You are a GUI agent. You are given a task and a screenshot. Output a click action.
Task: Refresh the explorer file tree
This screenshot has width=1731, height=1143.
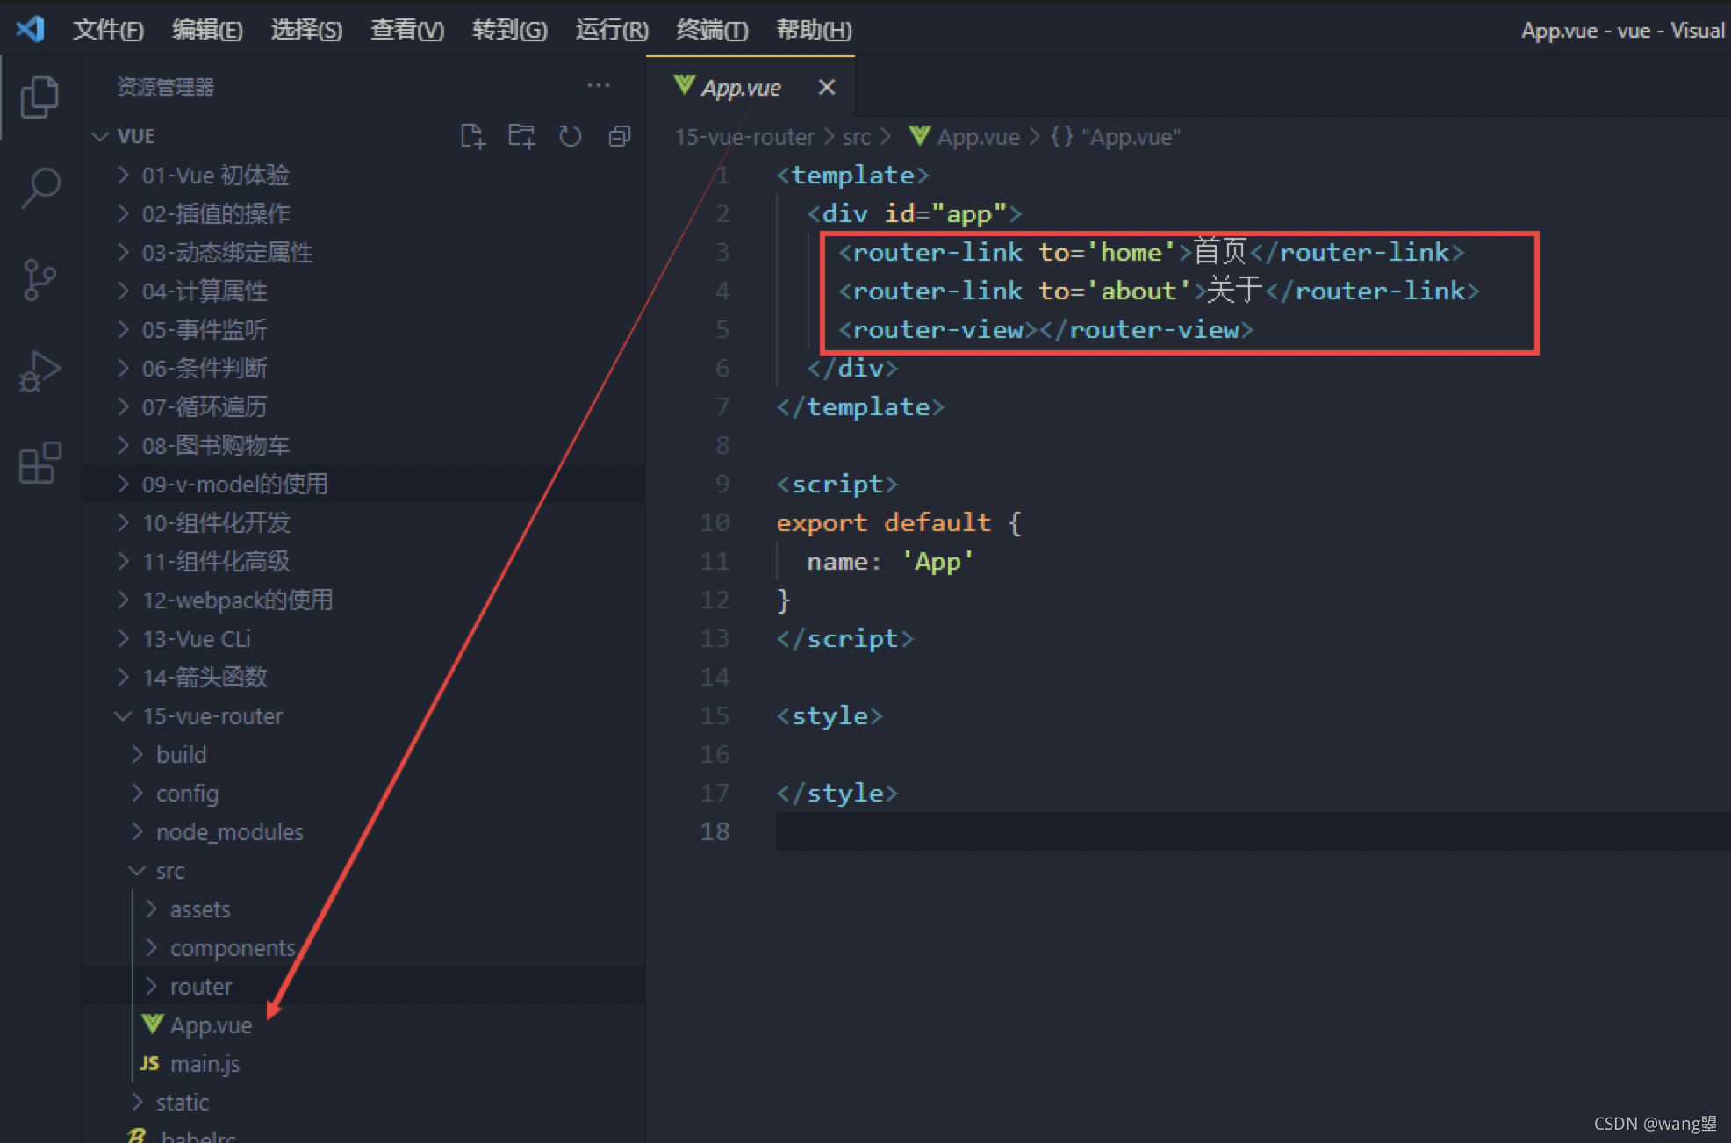tap(571, 136)
